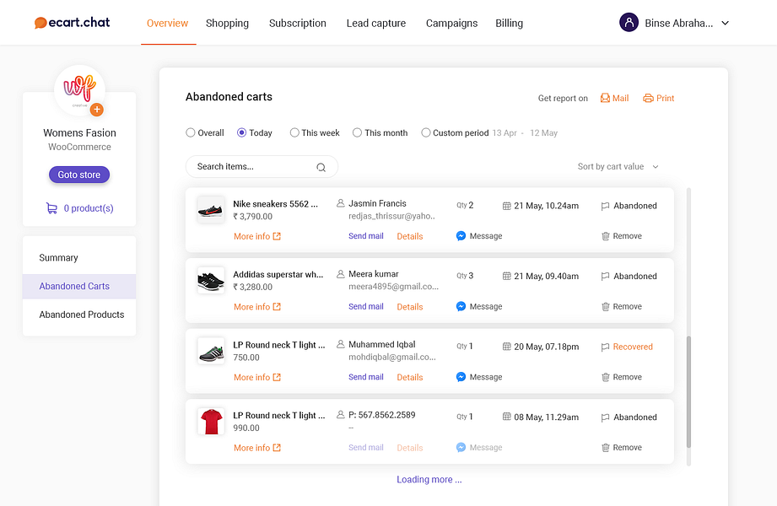Image resolution: width=777 pixels, height=506 pixels.
Task: Click Send mail for Muhammed Iqbal
Action: [365, 377]
